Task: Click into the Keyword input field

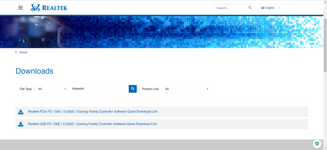Action: [x=108, y=89]
